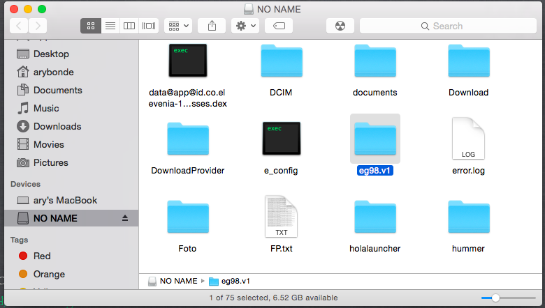The image size is (545, 308).
Task: Click the status bar selection text
Action: (273, 298)
